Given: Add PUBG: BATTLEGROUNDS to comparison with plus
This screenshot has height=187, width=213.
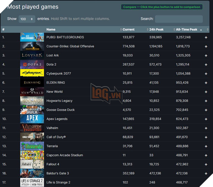Looking at the screenshot, I should (206, 37).
